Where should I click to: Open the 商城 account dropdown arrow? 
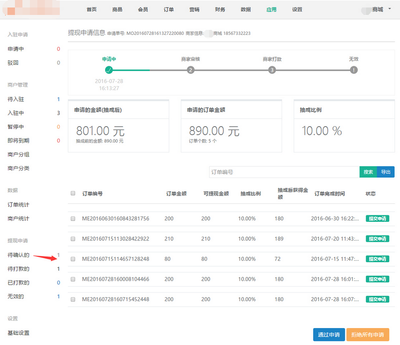pyautogui.click(x=389, y=9)
